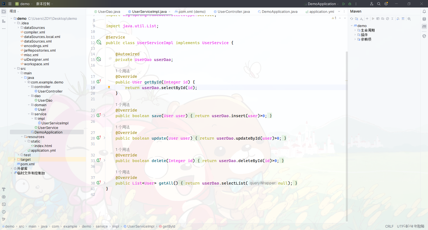This screenshot has height=230, width=428.
Task: Expand the 插件 Maven node
Action: click(x=355, y=35)
